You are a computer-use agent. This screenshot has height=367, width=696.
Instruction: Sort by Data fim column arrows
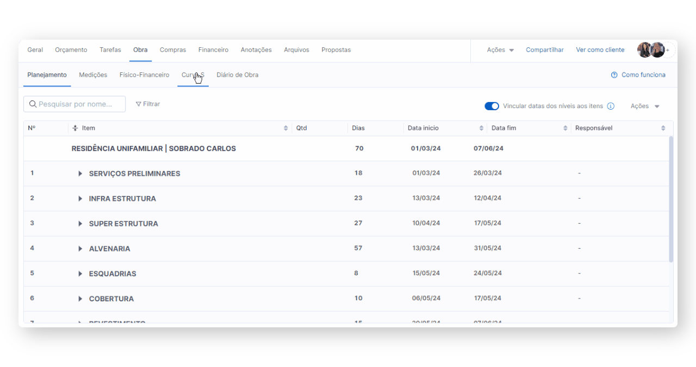(x=565, y=128)
